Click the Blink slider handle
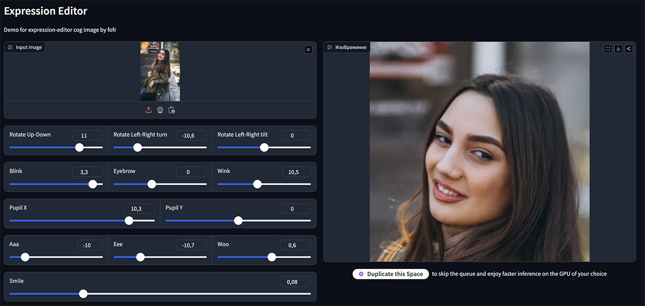645x306 pixels. 93,184
